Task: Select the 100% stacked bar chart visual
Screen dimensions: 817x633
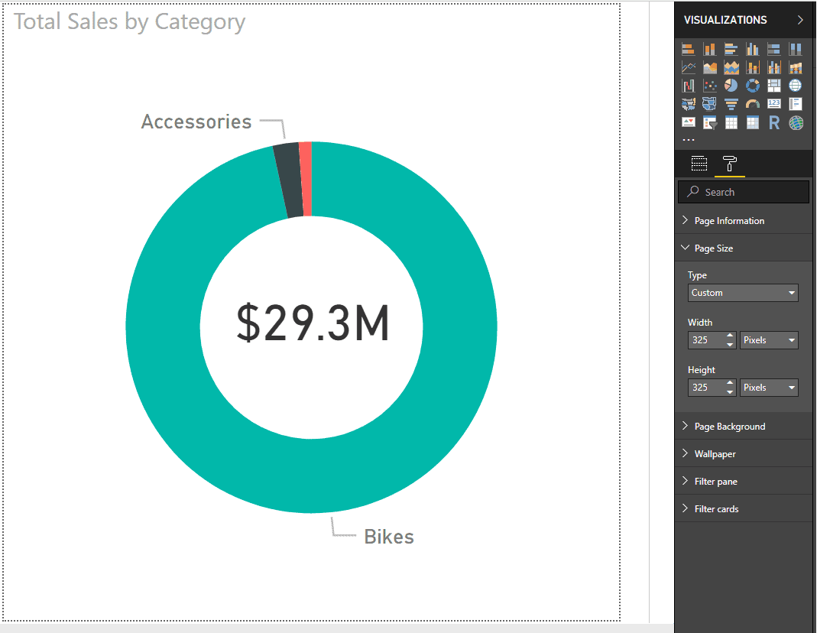Action: 773,50
